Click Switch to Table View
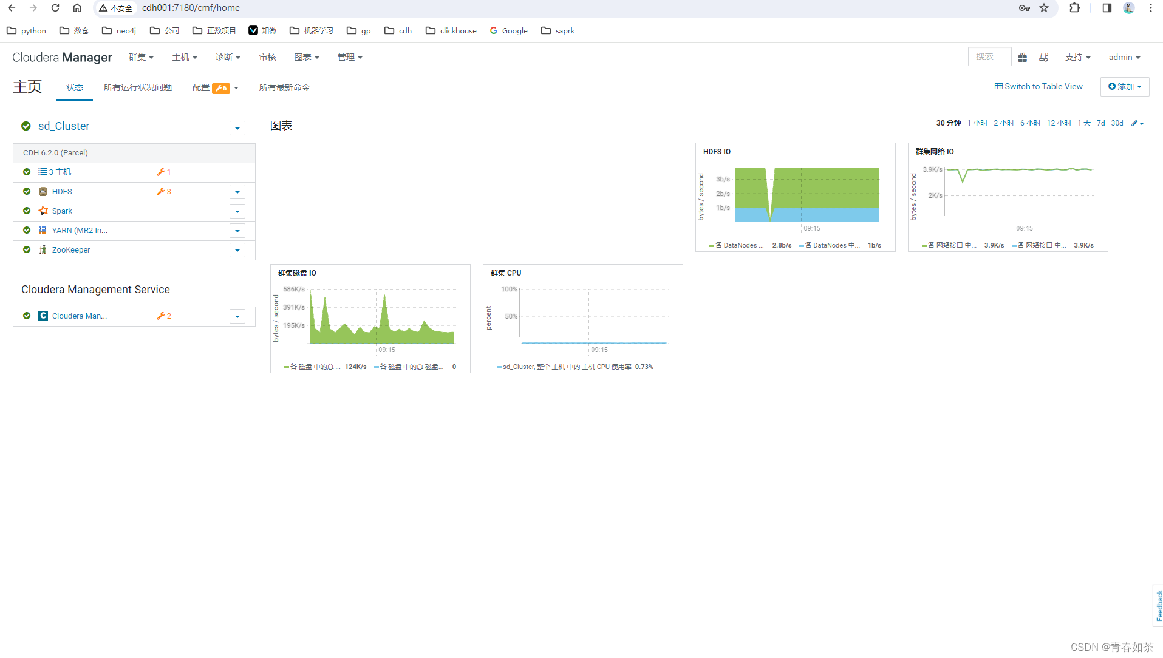 [x=1039, y=86]
